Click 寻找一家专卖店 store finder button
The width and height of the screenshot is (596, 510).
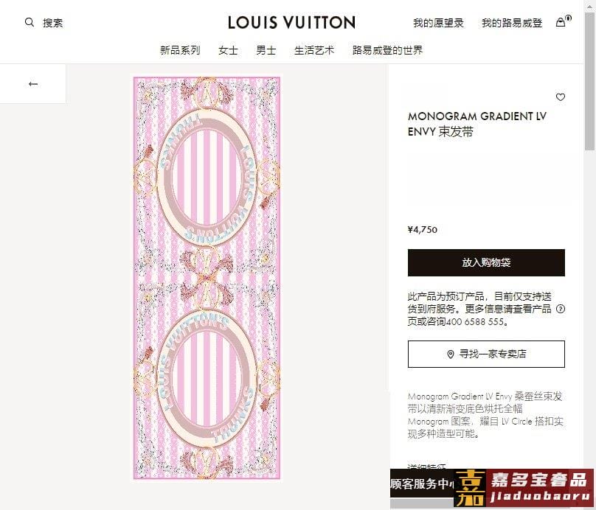[x=486, y=354]
